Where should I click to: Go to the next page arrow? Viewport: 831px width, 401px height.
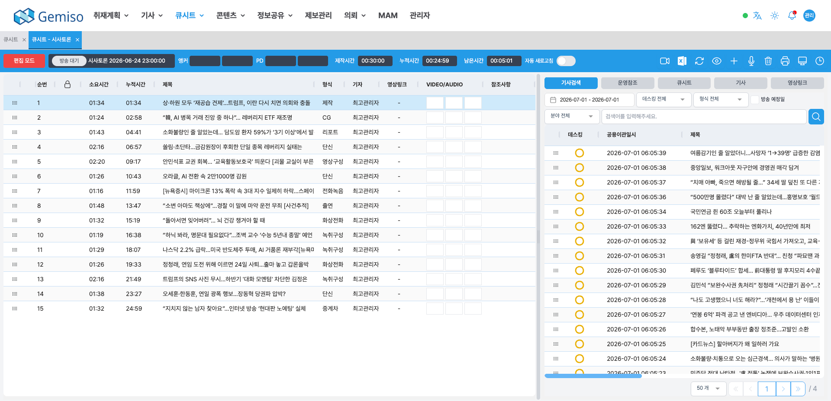pyautogui.click(x=783, y=389)
